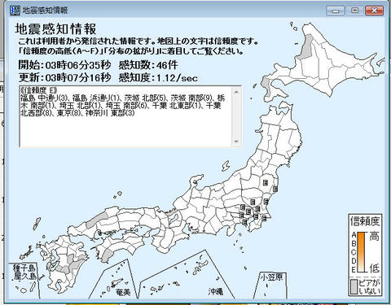Click the window title text '地震感知情報'
This screenshot has width=391, height=305.
tap(45, 11)
